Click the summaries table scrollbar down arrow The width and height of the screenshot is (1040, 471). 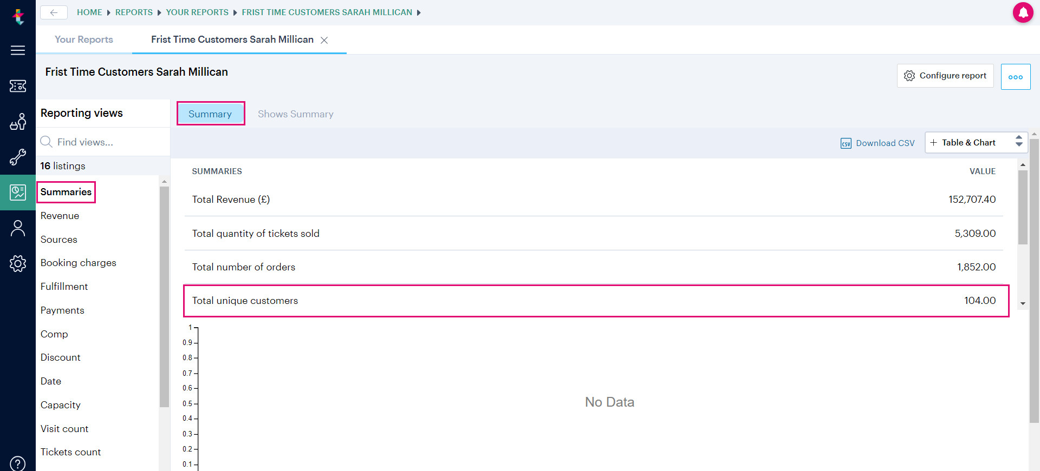pyautogui.click(x=1023, y=303)
